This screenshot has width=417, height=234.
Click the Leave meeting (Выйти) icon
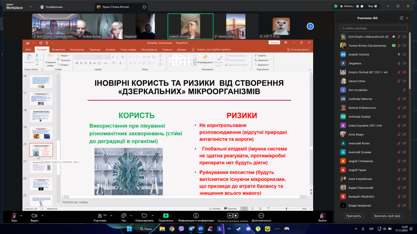pyautogui.click(x=322, y=216)
